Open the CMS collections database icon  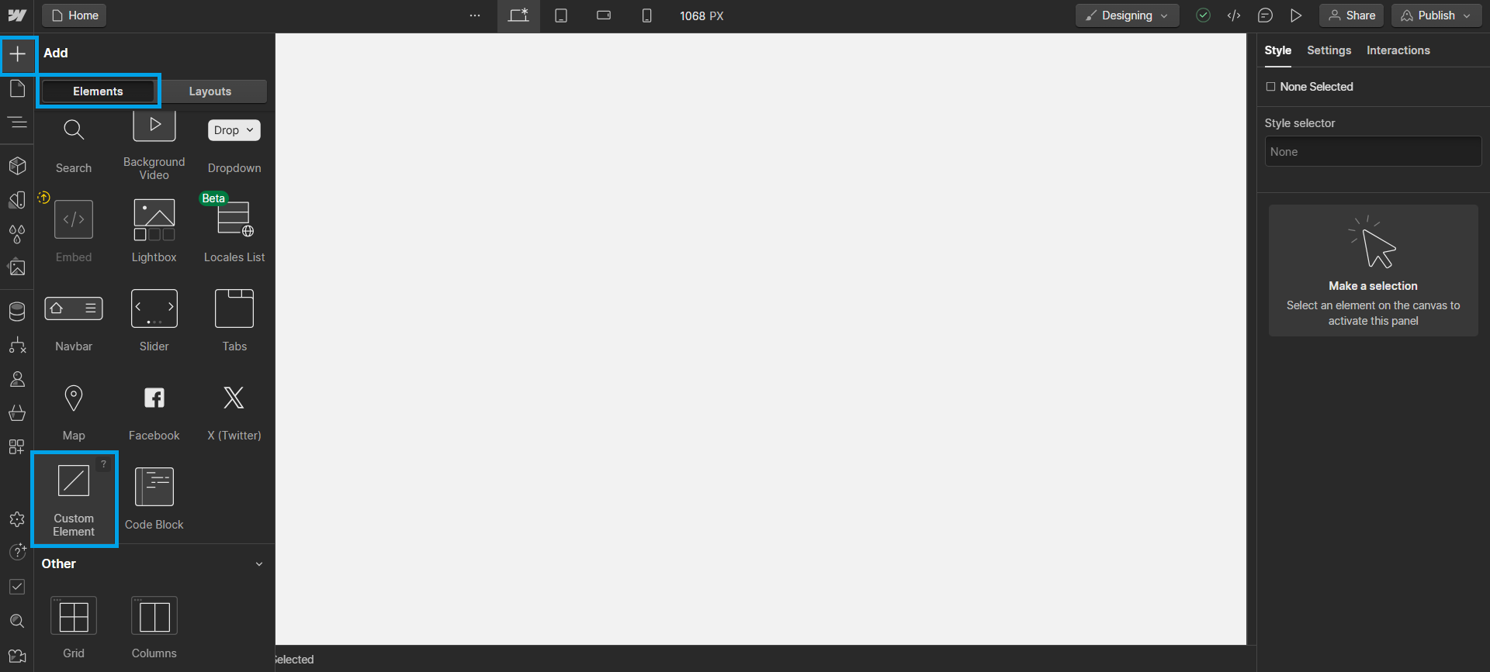[17, 312]
